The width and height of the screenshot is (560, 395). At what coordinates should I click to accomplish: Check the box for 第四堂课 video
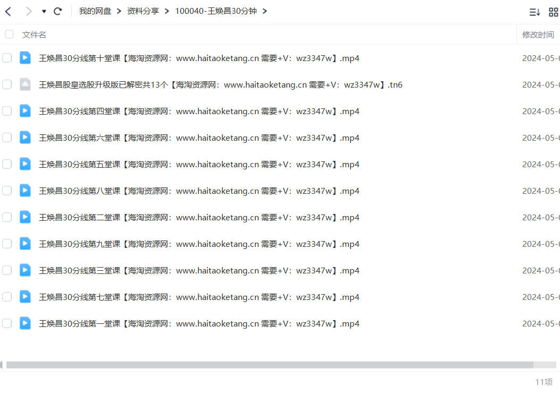[x=7, y=111]
